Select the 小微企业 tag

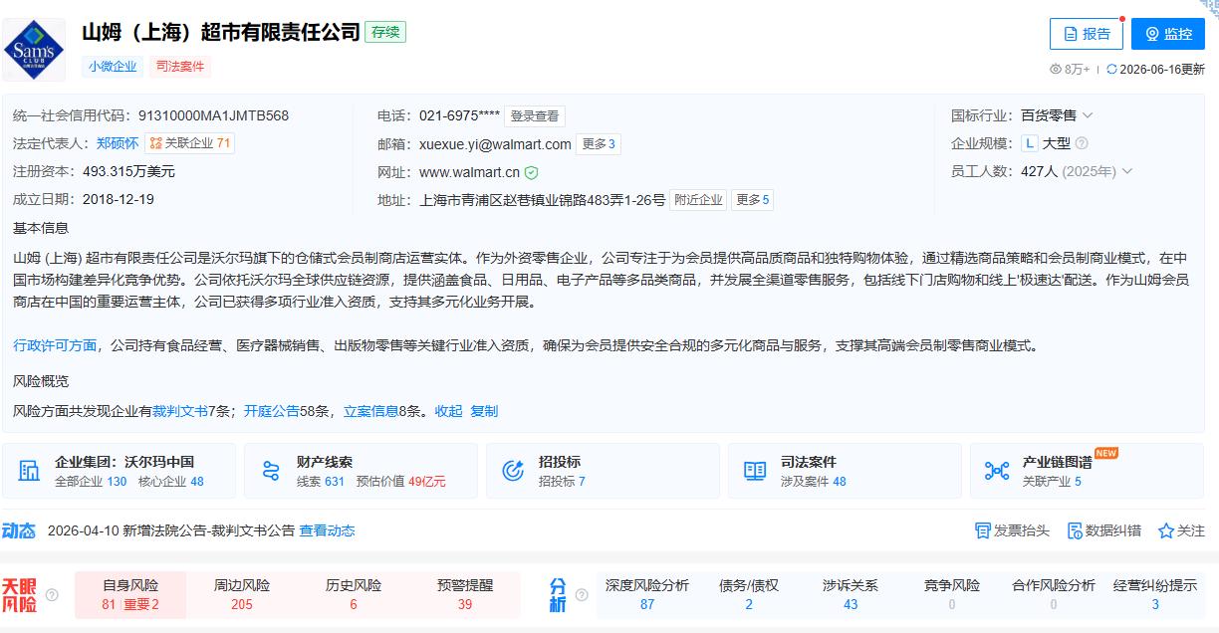coord(113,67)
